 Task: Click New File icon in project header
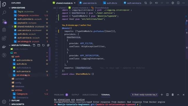(x=34, y=45)
